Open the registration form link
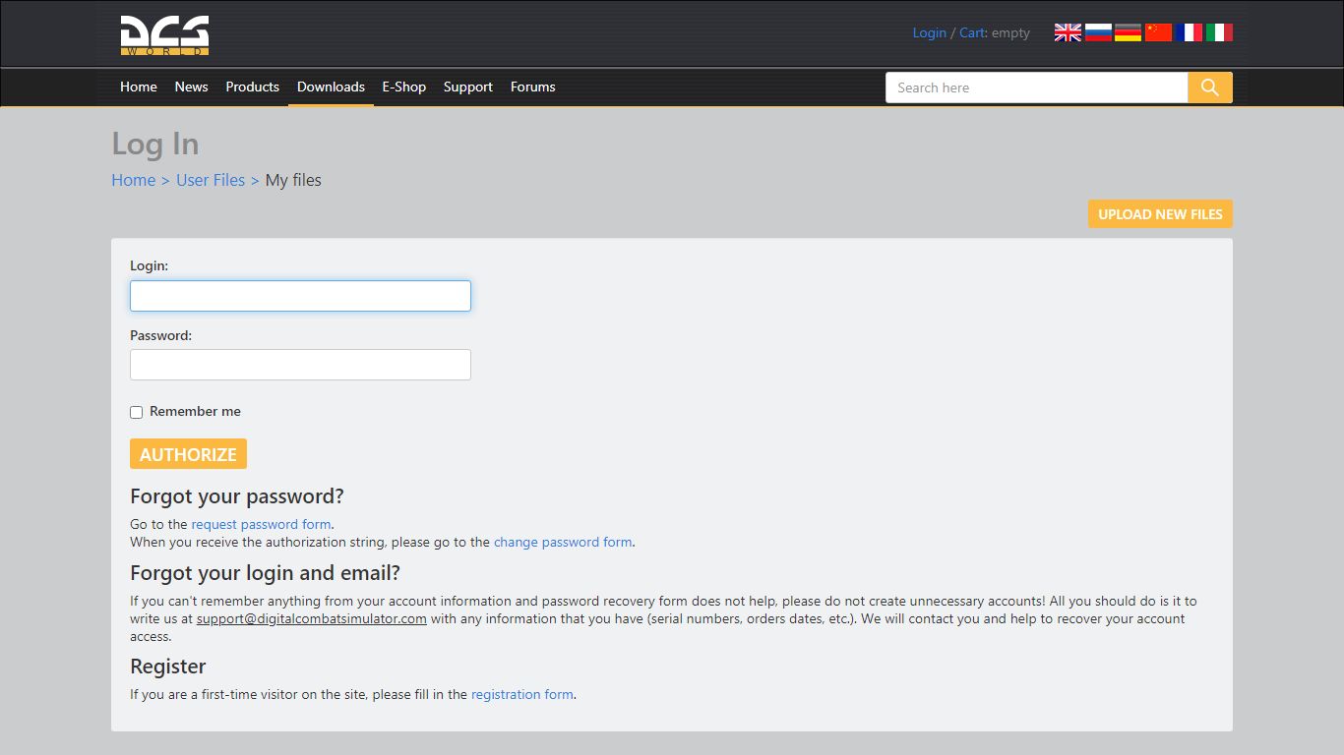 point(521,694)
